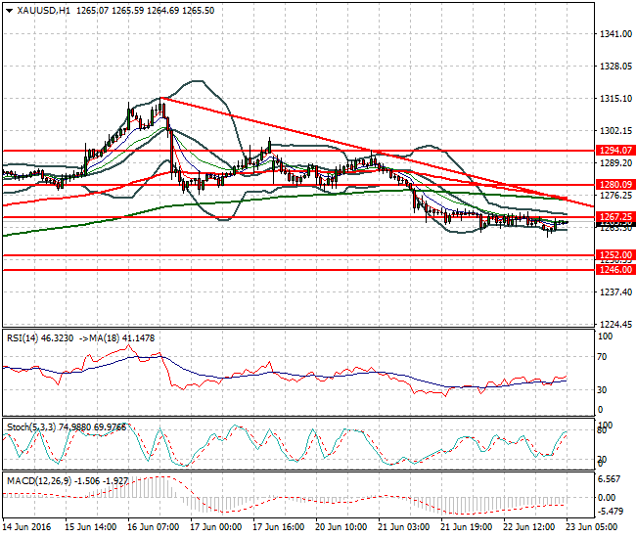Click the 16 Jun 07:00 time axis label
This screenshot has width=636, height=538.
(154, 527)
